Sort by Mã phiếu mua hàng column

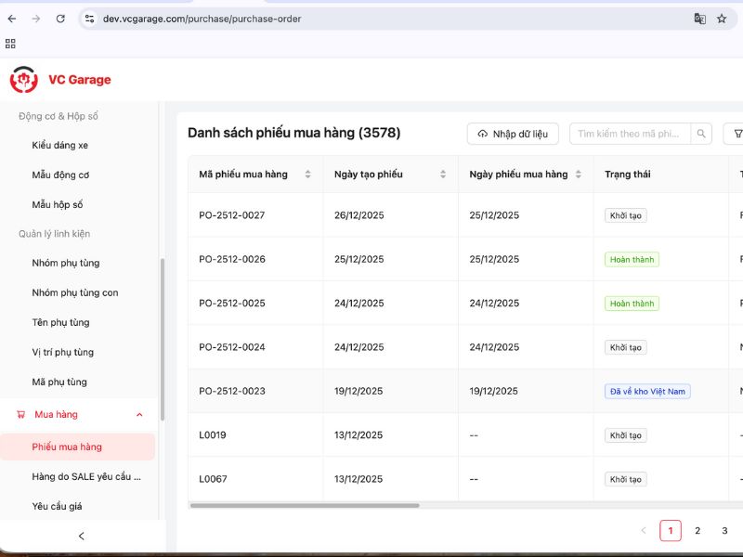click(x=307, y=175)
